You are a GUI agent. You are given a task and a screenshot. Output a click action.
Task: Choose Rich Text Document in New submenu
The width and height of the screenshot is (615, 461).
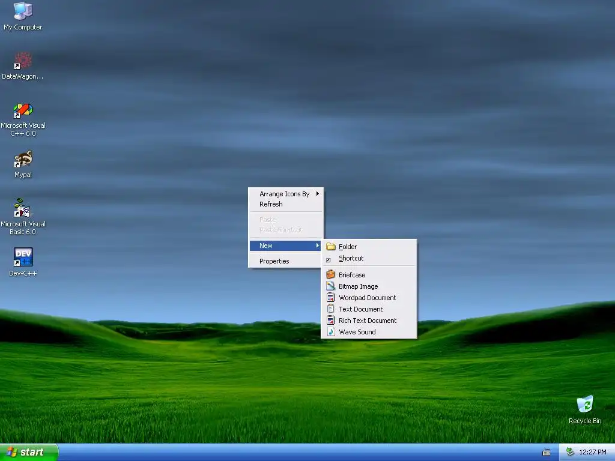coord(369,321)
